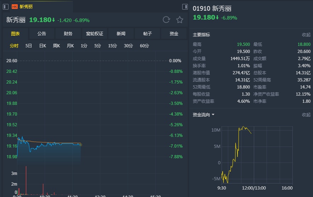The width and height of the screenshot is (313, 197).
Task: Open the 财务 tab
Action: pyautogui.click(x=68, y=34)
